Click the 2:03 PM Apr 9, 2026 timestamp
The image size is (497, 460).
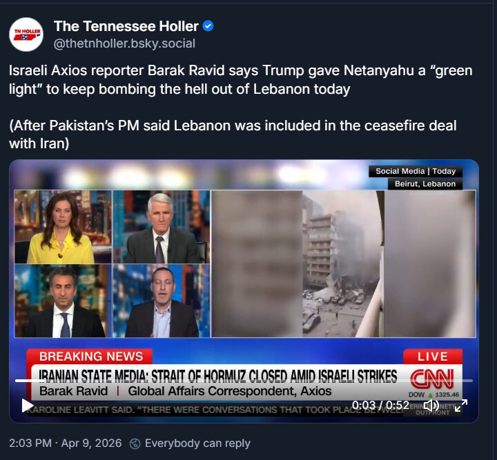[x=66, y=443]
